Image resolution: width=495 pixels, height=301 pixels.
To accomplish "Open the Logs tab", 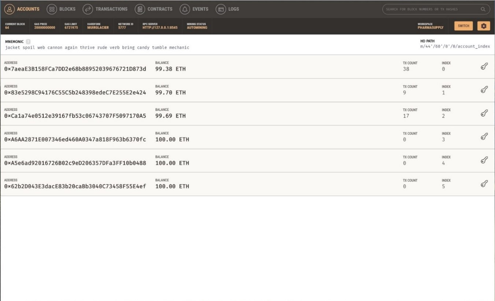I will pos(228,9).
